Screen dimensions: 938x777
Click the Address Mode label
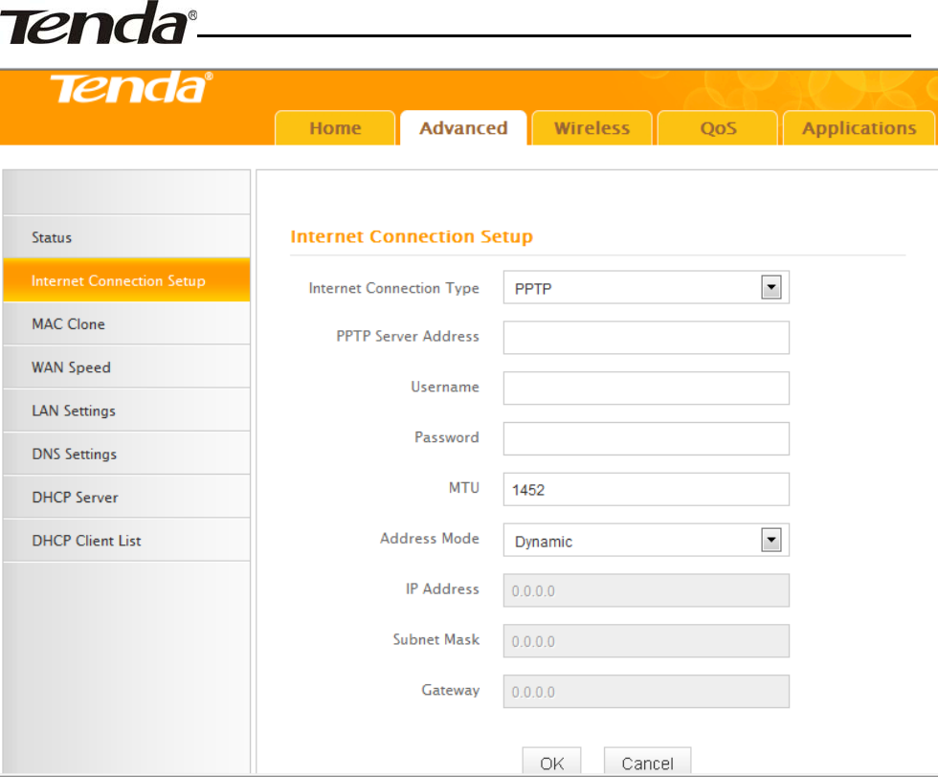coord(430,539)
